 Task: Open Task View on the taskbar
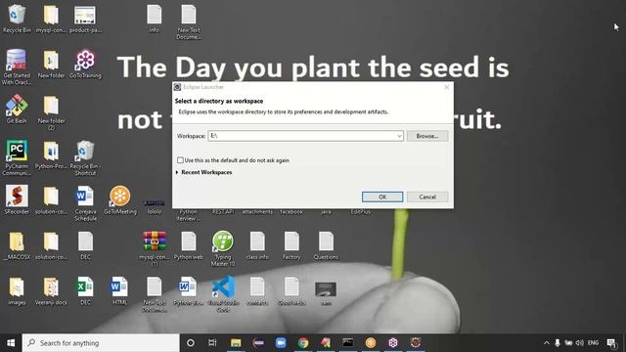pos(212,343)
